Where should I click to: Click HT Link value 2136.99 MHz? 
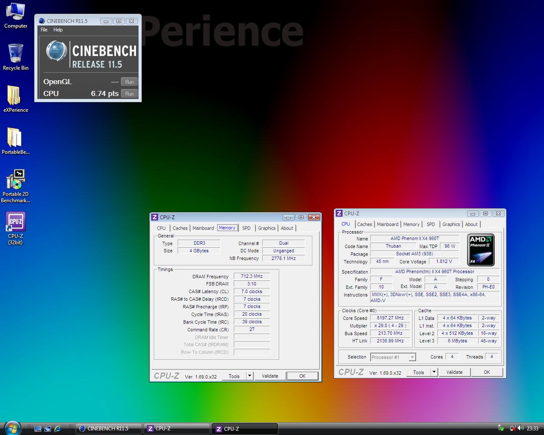390,341
